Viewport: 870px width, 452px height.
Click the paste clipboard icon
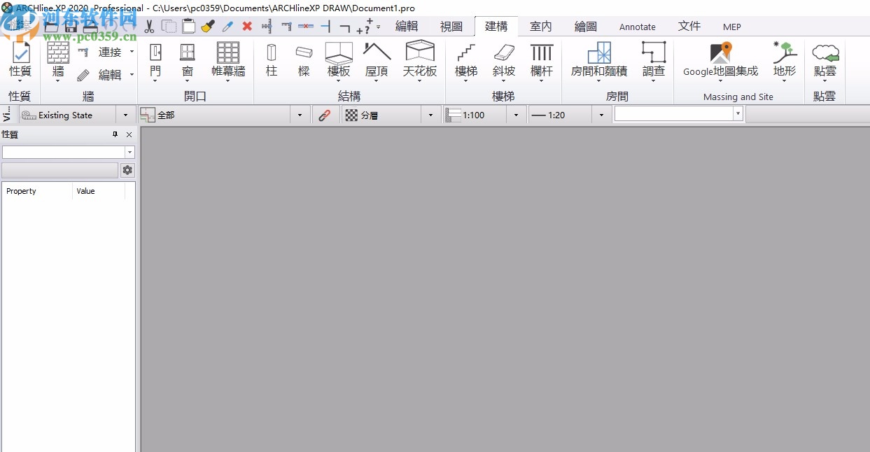pyautogui.click(x=188, y=27)
